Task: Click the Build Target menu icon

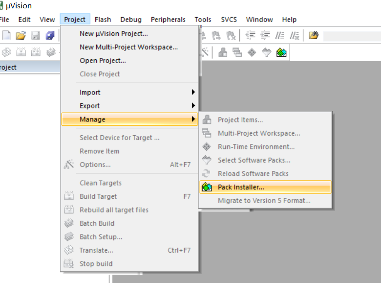Action: point(69,196)
